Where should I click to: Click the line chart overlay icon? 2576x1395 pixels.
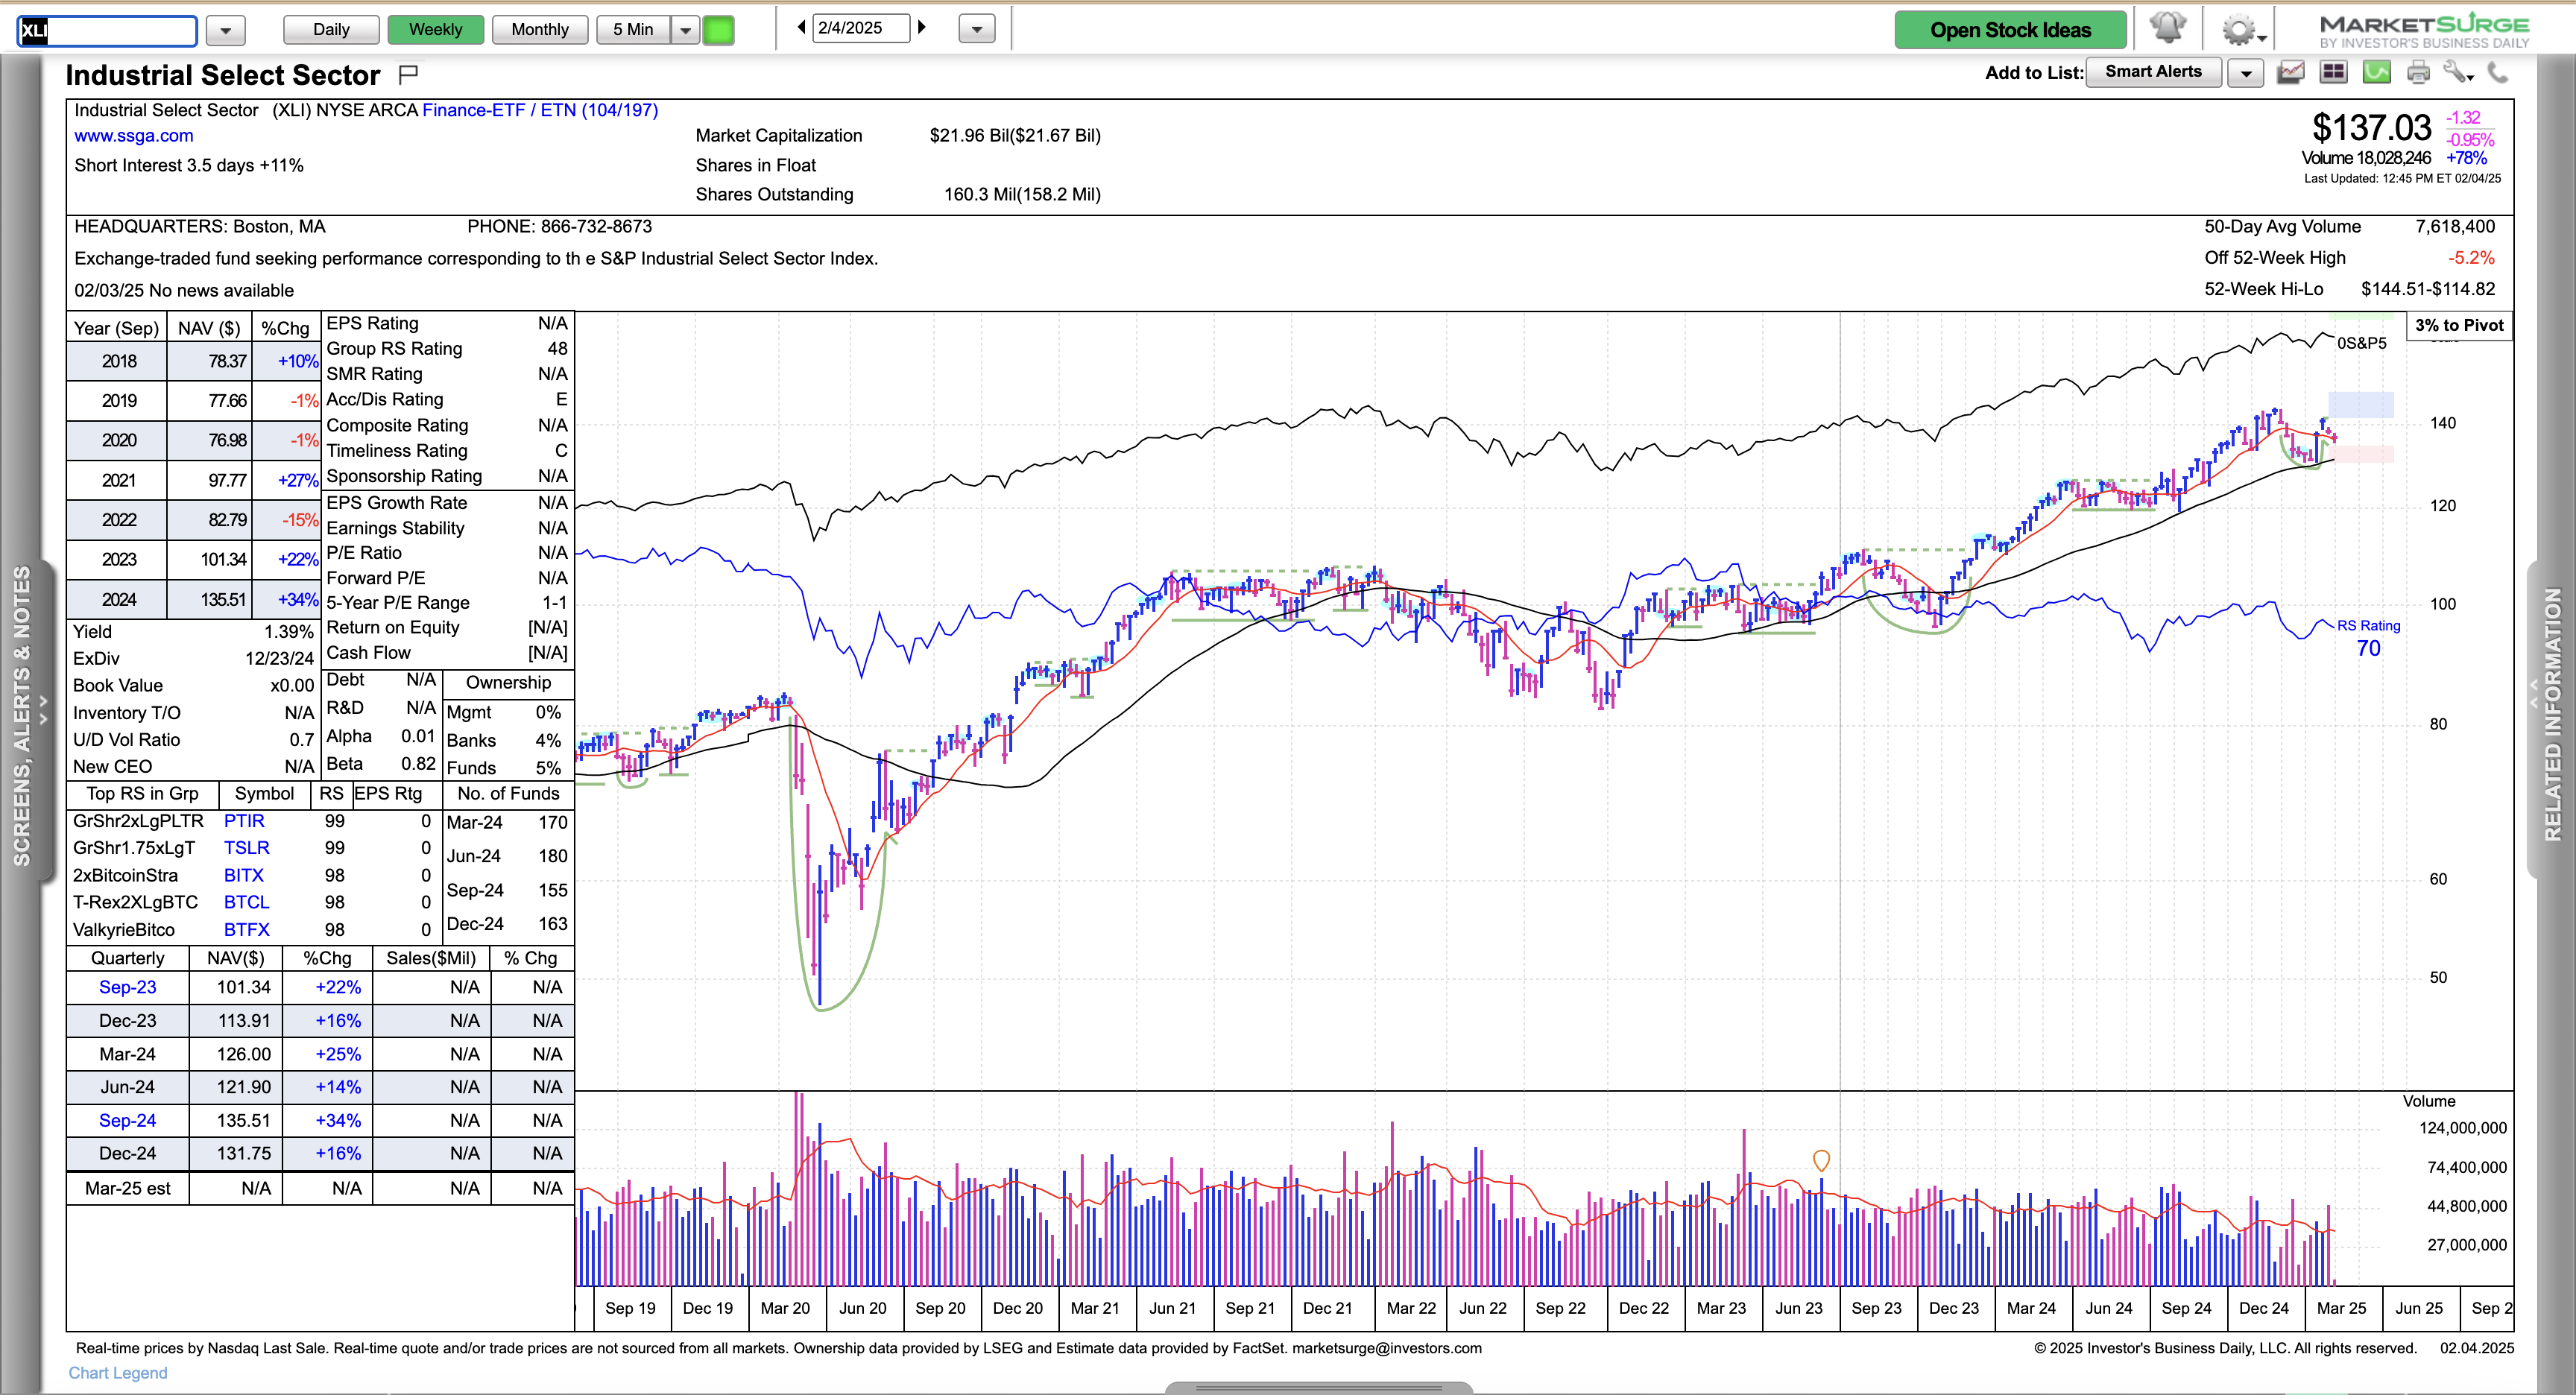[2291, 72]
